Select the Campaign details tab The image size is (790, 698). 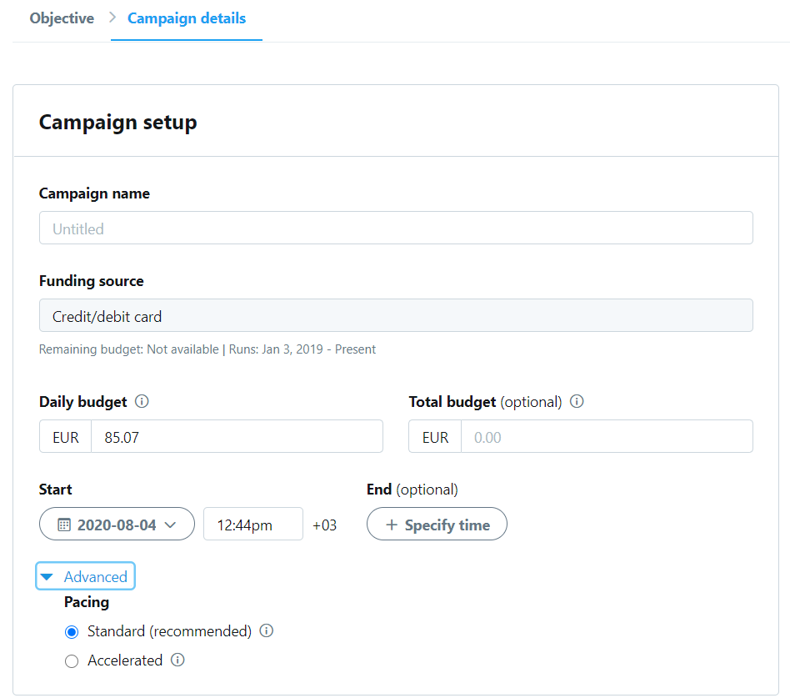(187, 18)
